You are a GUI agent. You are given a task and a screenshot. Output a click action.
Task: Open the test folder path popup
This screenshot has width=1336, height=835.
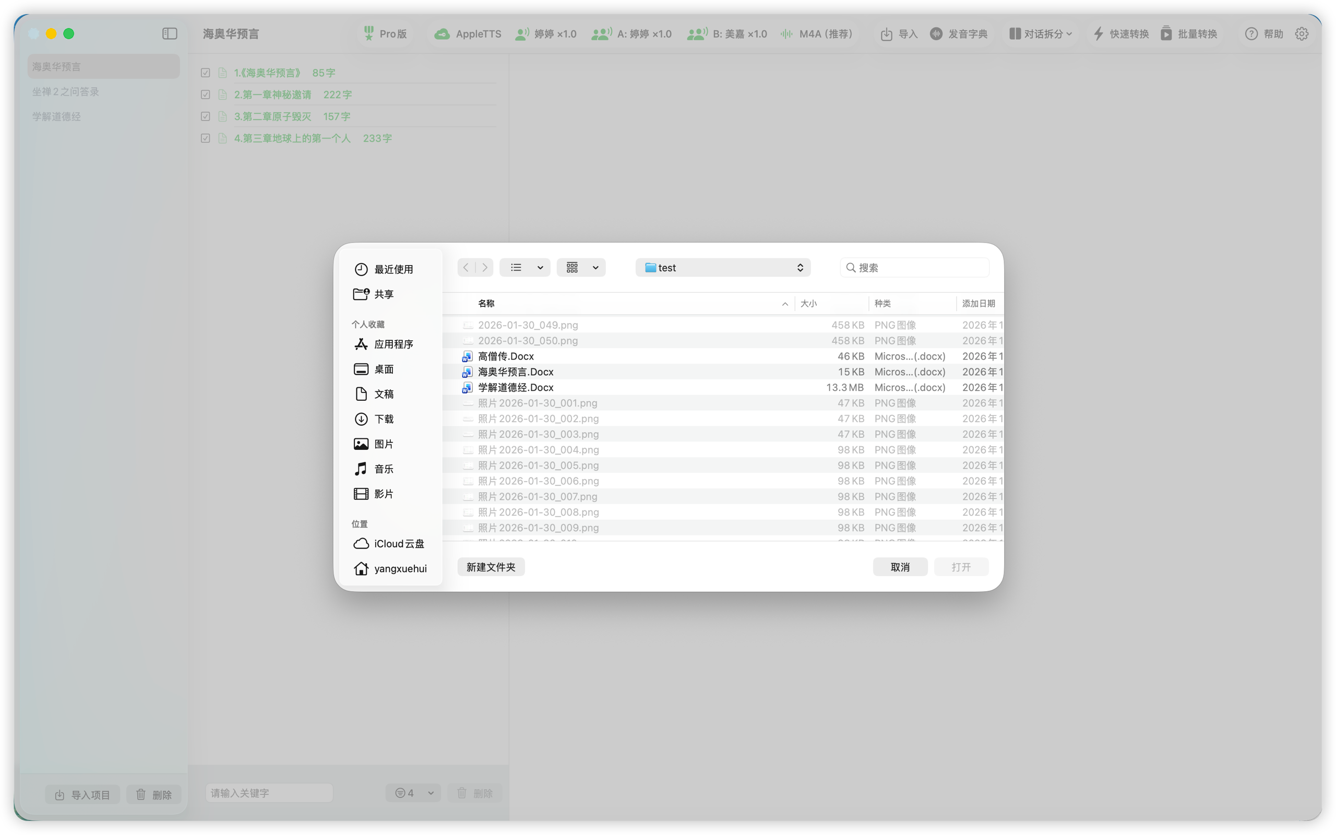[723, 267]
